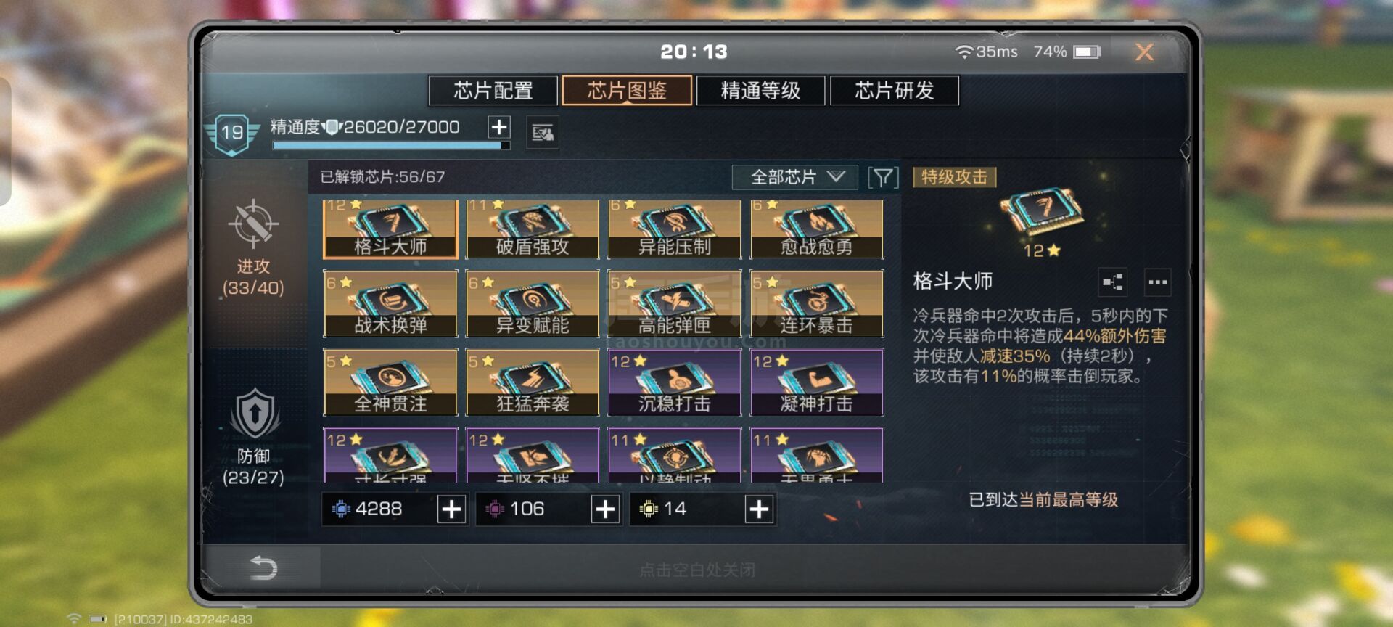Screen dimensions: 1393x627
Task: Open the 芯片研发 tab
Action: (894, 91)
